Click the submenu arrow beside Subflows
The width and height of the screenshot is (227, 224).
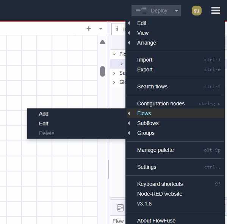point(129,123)
